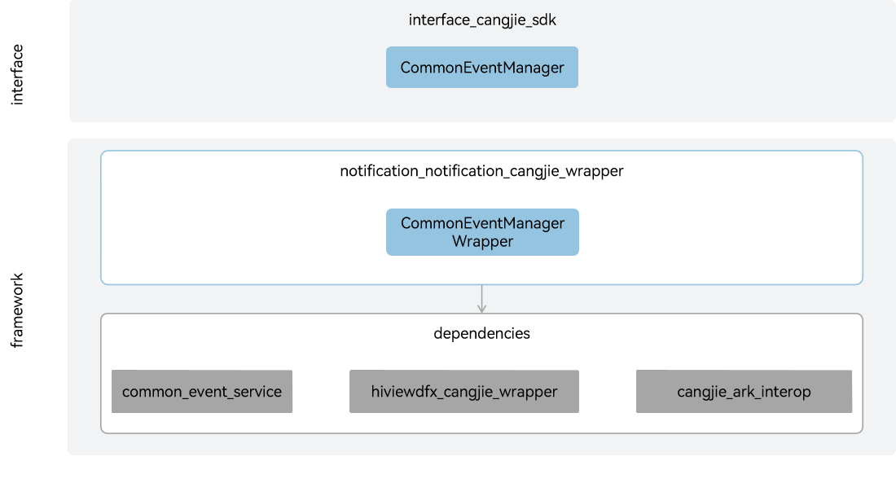Click the common_event_service dependency block
896x492 pixels.
coord(202,392)
